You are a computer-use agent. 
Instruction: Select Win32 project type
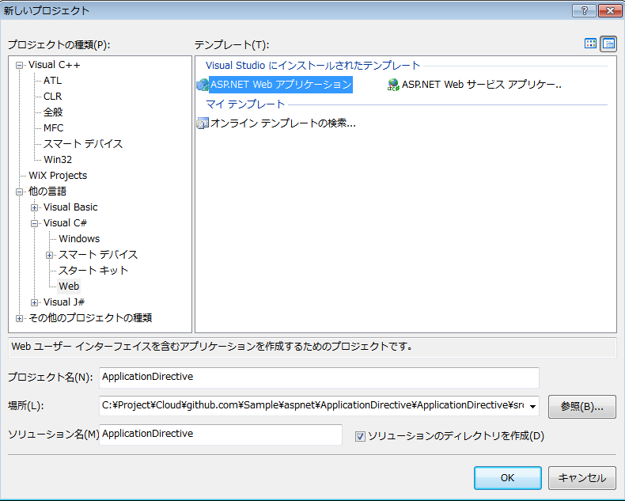[58, 160]
